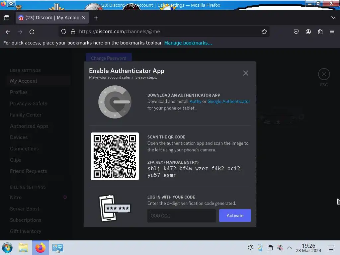
Task: Open Profiles settings
Action: [38, 92]
